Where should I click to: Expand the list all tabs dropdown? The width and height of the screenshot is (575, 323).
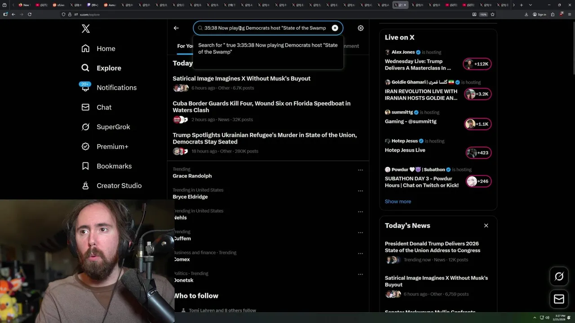click(x=531, y=5)
